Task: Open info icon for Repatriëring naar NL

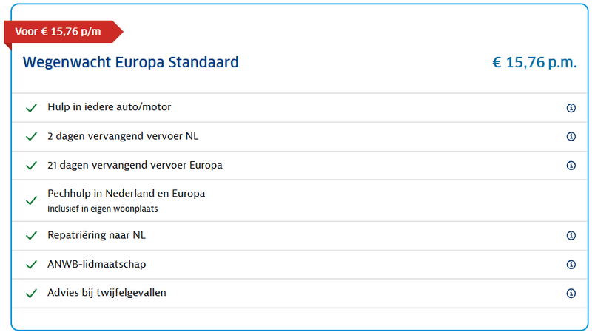Action: pos(571,236)
